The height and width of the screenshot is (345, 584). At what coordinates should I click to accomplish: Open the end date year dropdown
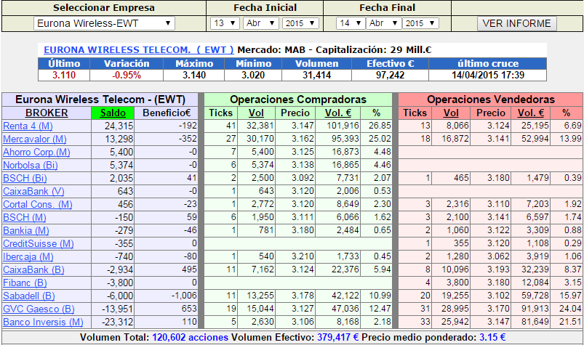pyautogui.click(x=421, y=23)
